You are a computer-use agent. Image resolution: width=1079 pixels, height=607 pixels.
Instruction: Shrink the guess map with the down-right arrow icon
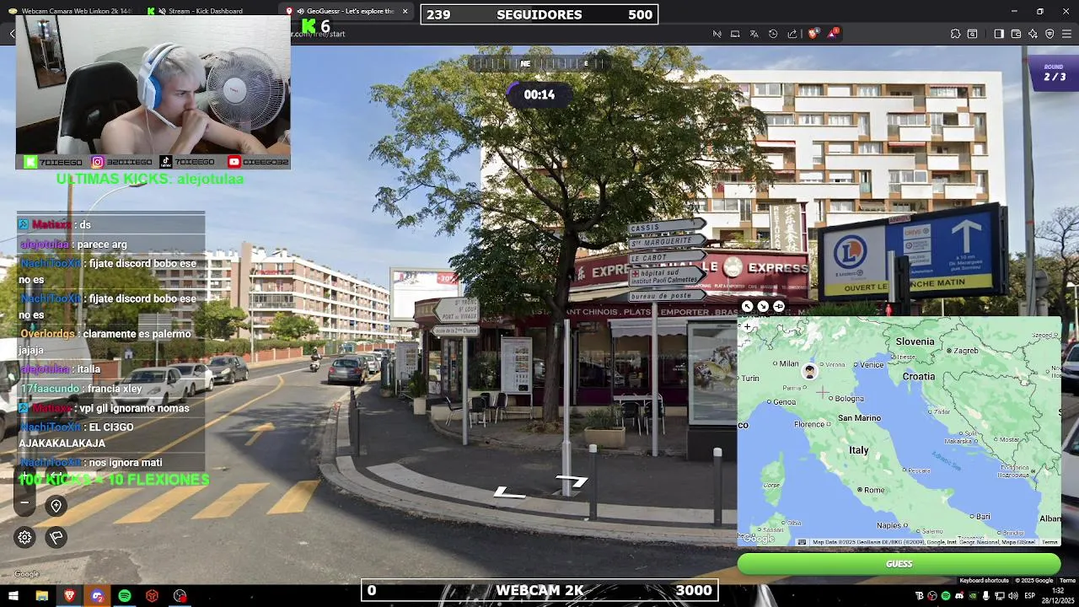click(x=763, y=307)
